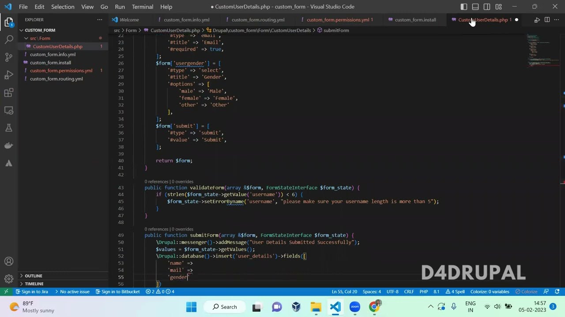
Task: Click Split Editor Right icon
Action: pyautogui.click(x=547, y=20)
